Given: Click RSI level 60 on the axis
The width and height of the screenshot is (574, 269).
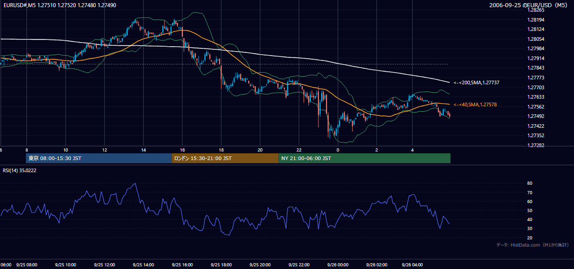Looking at the screenshot, I should [x=530, y=201].
